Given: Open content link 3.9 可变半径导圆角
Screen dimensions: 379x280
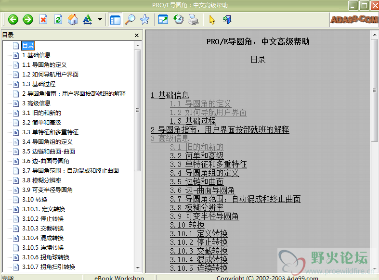Looking at the screenshot, I should (x=205, y=216).
